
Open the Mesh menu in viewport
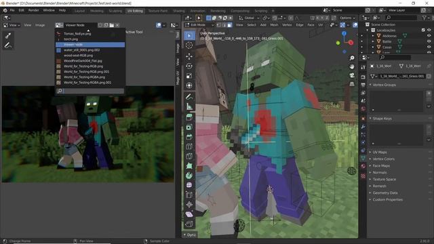tap(274, 25)
